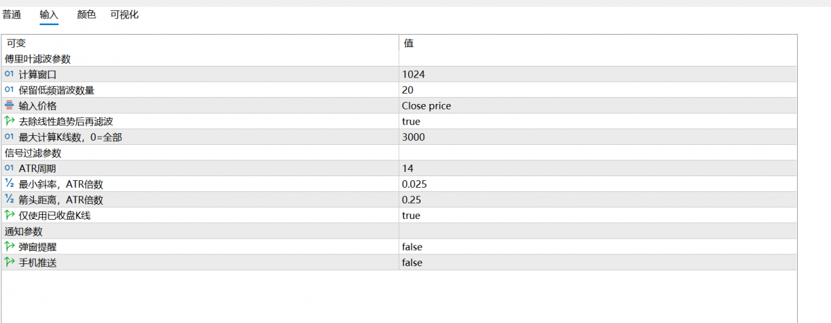The height and width of the screenshot is (323, 831).
Task: Select the 傅里叶滤波参数 group row
Action: [x=399, y=59]
